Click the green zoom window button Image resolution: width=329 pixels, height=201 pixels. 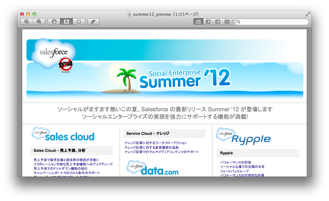tap(34, 14)
